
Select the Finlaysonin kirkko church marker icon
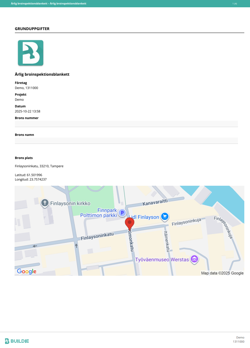45,203
